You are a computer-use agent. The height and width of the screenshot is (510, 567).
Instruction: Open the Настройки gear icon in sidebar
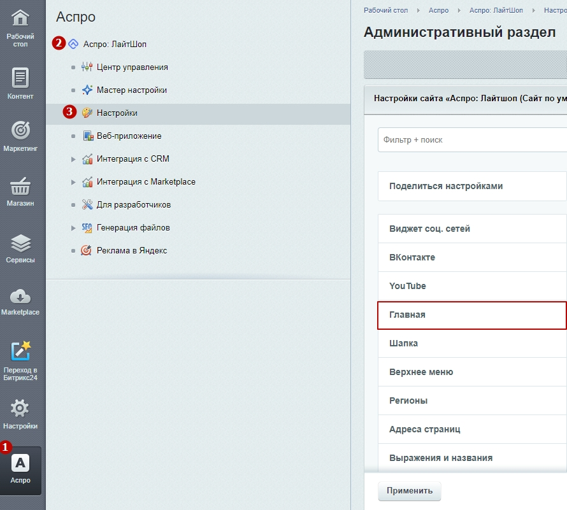pyautogui.click(x=20, y=408)
